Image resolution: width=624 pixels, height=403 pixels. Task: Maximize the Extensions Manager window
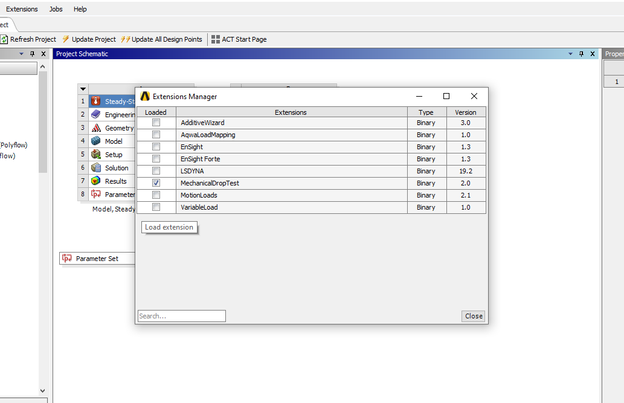coord(446,96)
